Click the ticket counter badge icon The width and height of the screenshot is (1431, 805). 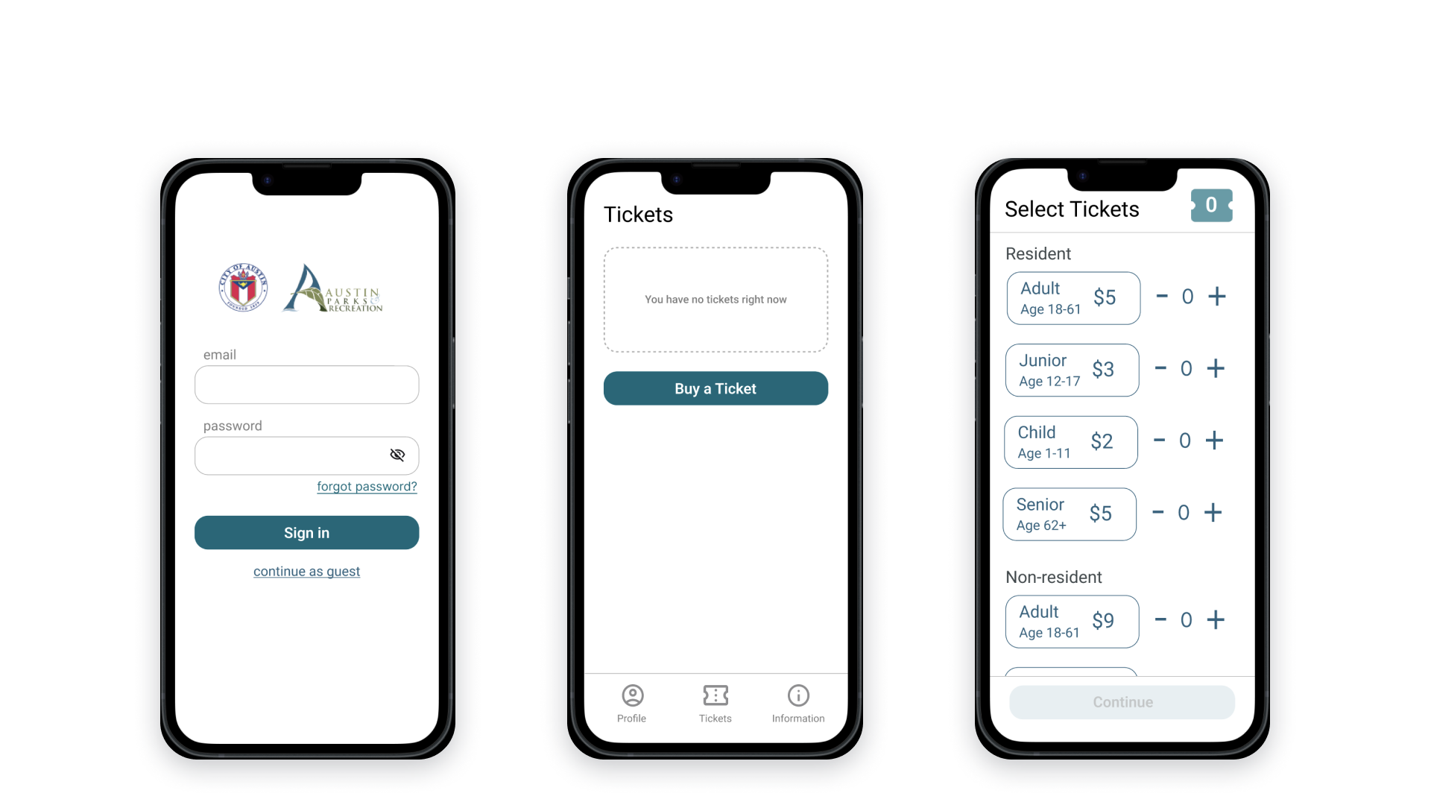point(1210,206)
